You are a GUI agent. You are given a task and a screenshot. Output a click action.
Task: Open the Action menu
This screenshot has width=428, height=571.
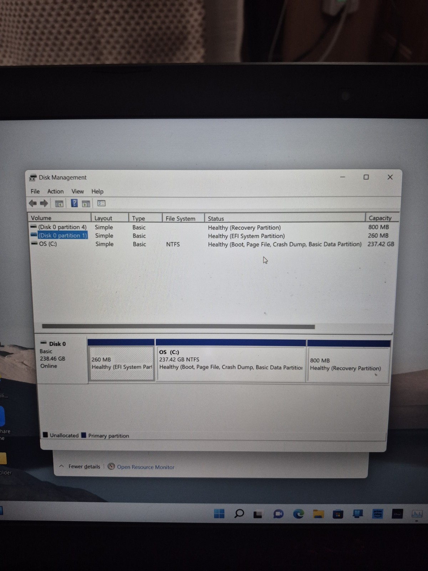pos(55,191)
